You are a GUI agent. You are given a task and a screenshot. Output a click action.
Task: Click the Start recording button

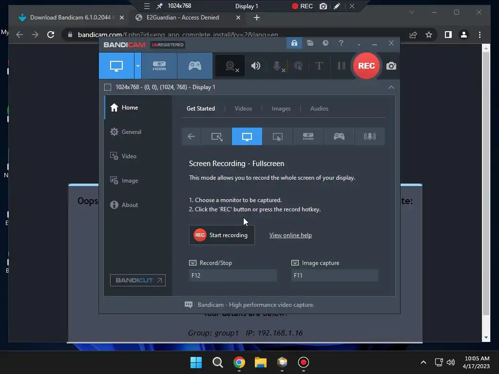(222, 235)
